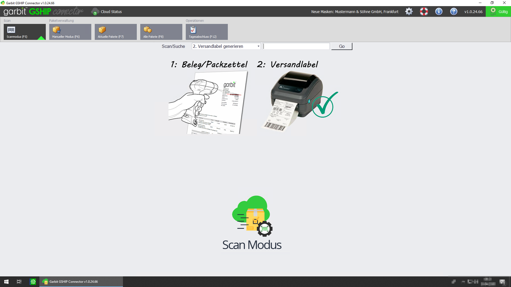This screenshot has width=511, height=287.
Task: Open the blue info icon
Action: coord(439,11)
